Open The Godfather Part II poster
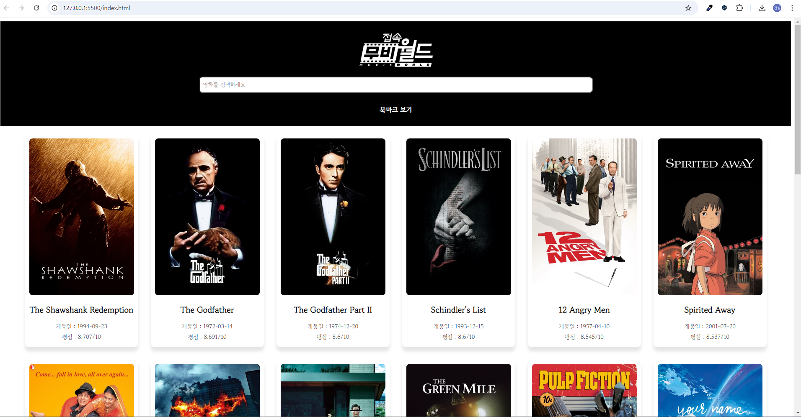Image resolution: width=801 pixels, height=417 pixels. coord(333,217)
